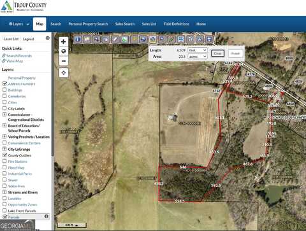Enable the Buildings layer checkbox
The image size is (306, 231).
pyautogui.click(x=4, y=90)
